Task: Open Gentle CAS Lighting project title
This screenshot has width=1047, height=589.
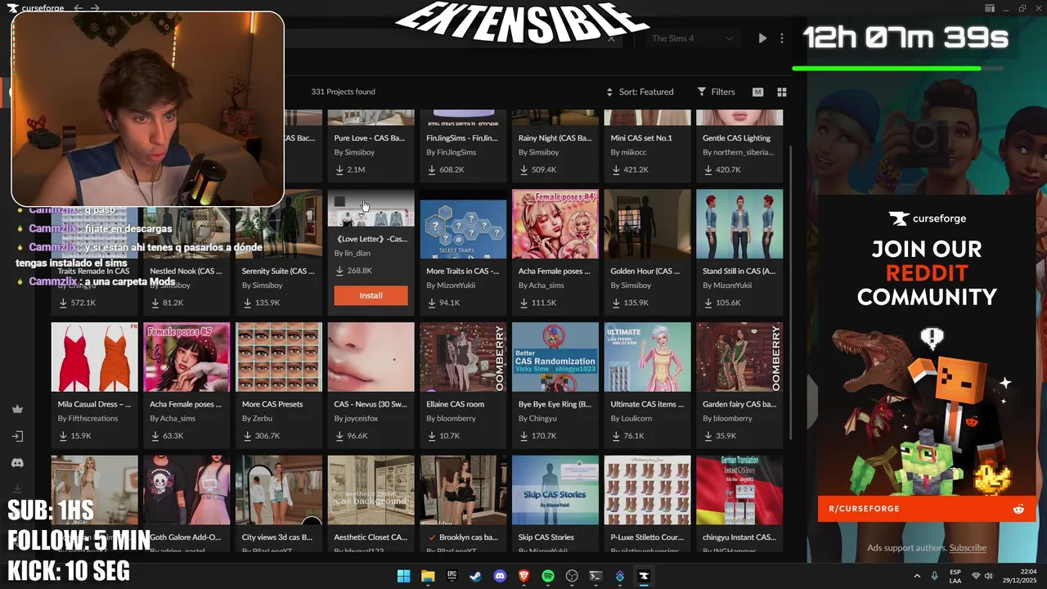Action: (x=736, y=137)
